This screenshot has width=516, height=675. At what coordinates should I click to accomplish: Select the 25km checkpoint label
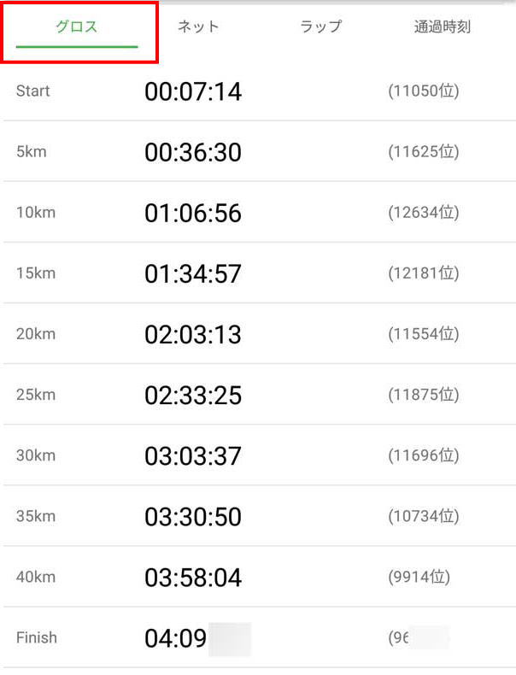(35, 395)
